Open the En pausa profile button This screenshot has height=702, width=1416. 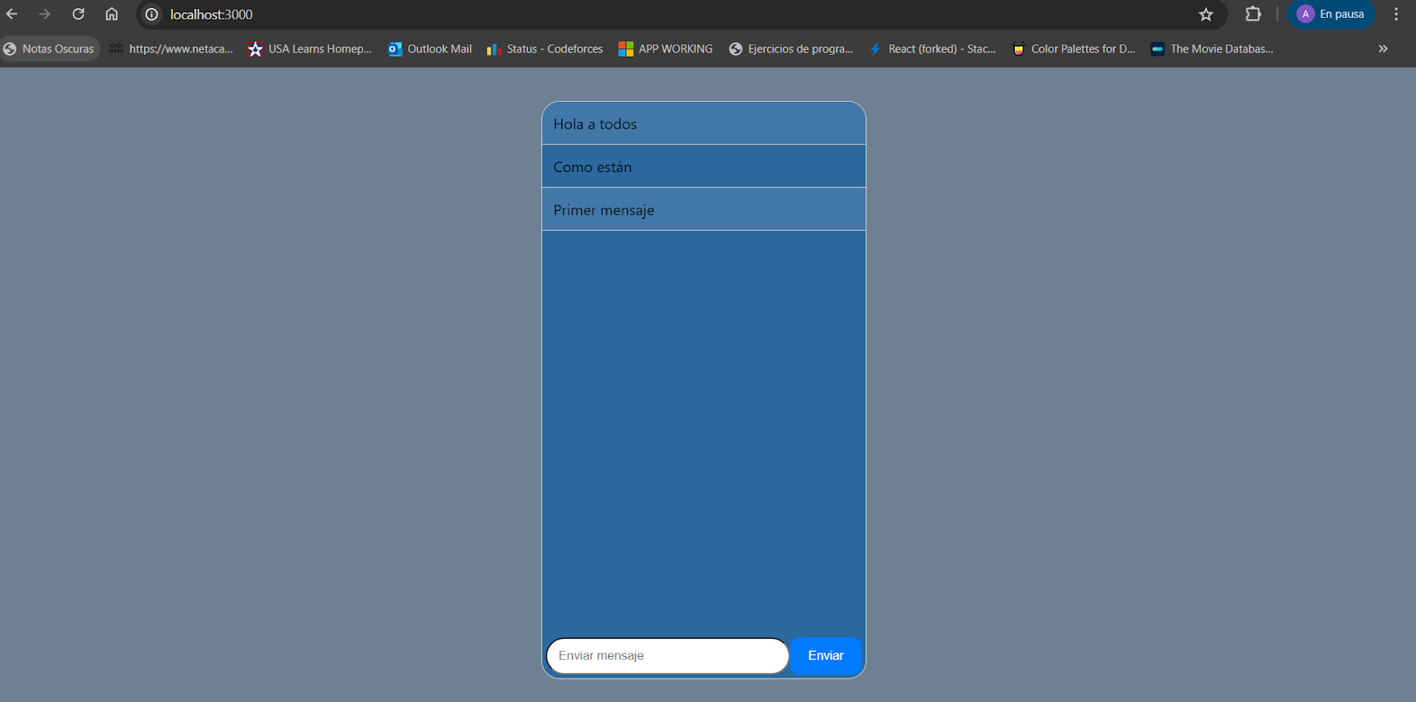(1331, 15)
